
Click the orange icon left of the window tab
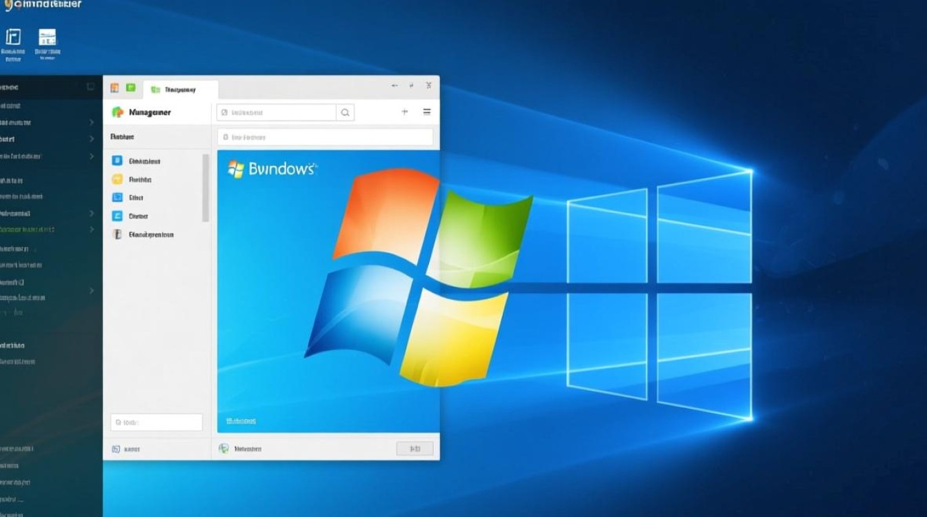pos(114,88)
